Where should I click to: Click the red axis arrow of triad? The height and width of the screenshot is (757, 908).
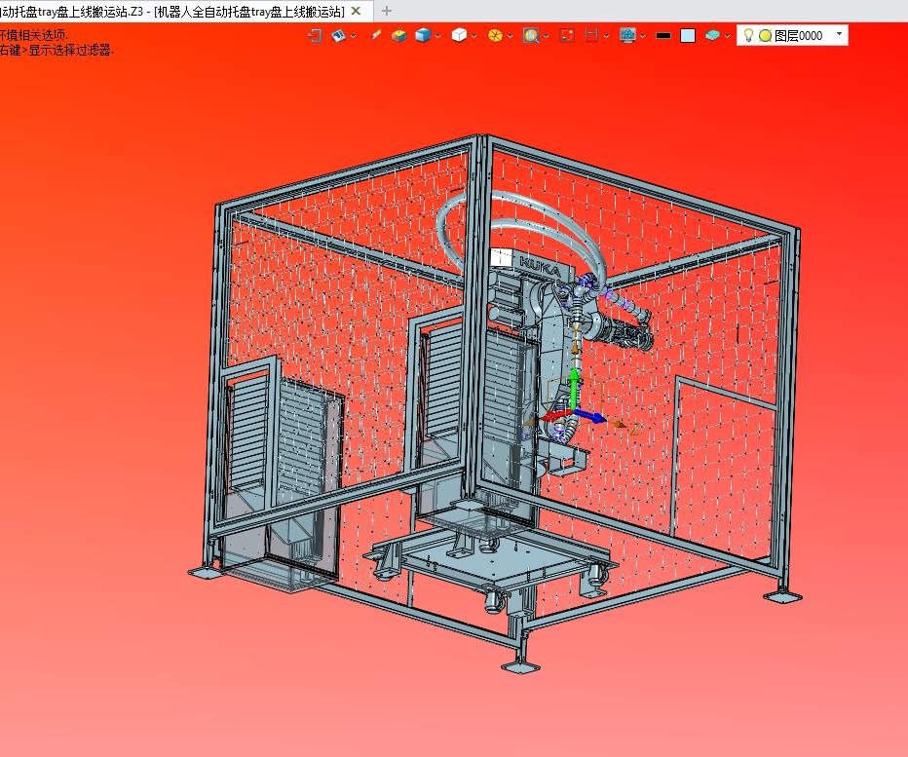pyautogui.click(x=555, y=416)
